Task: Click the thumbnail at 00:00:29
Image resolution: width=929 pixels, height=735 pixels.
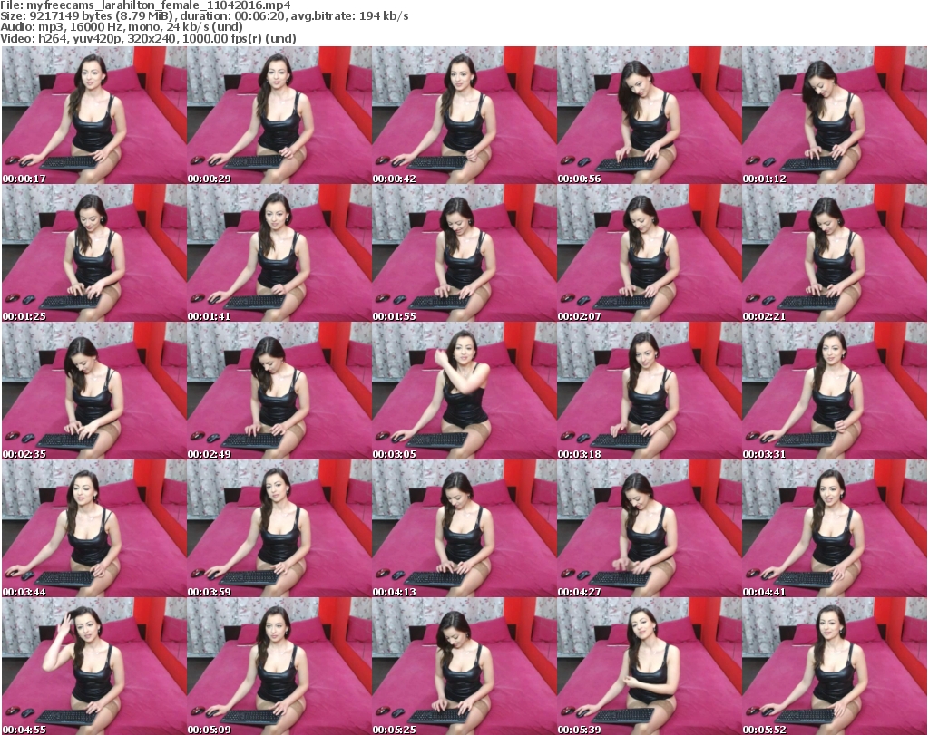Action: tap(279, 115)
